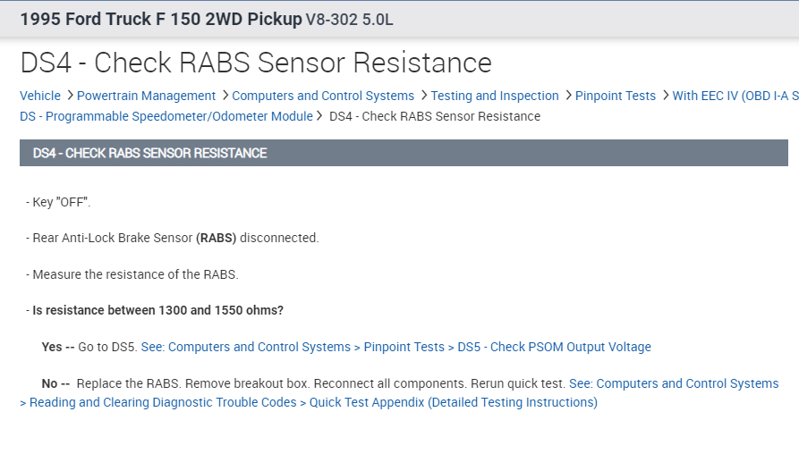The width and height of the screenshot is (799, 454).
Task: Select the With EEC IV breadcrumb link
Action: tap(734, 96)
